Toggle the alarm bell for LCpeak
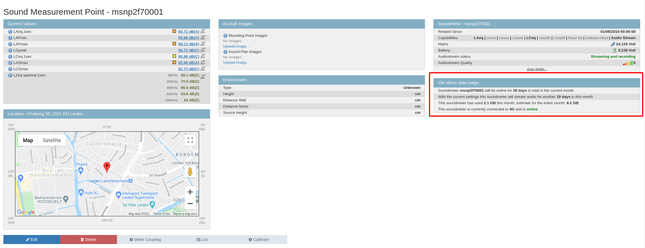This screenshot has width=645, height=248. point(203,50)
